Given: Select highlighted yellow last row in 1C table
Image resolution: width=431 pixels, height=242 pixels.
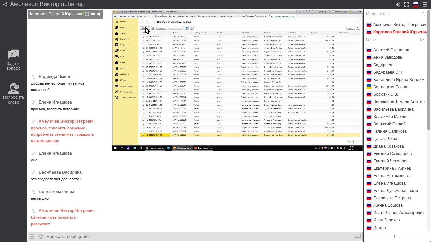Looking at the screenshot, I should click(x=250, y=135).
